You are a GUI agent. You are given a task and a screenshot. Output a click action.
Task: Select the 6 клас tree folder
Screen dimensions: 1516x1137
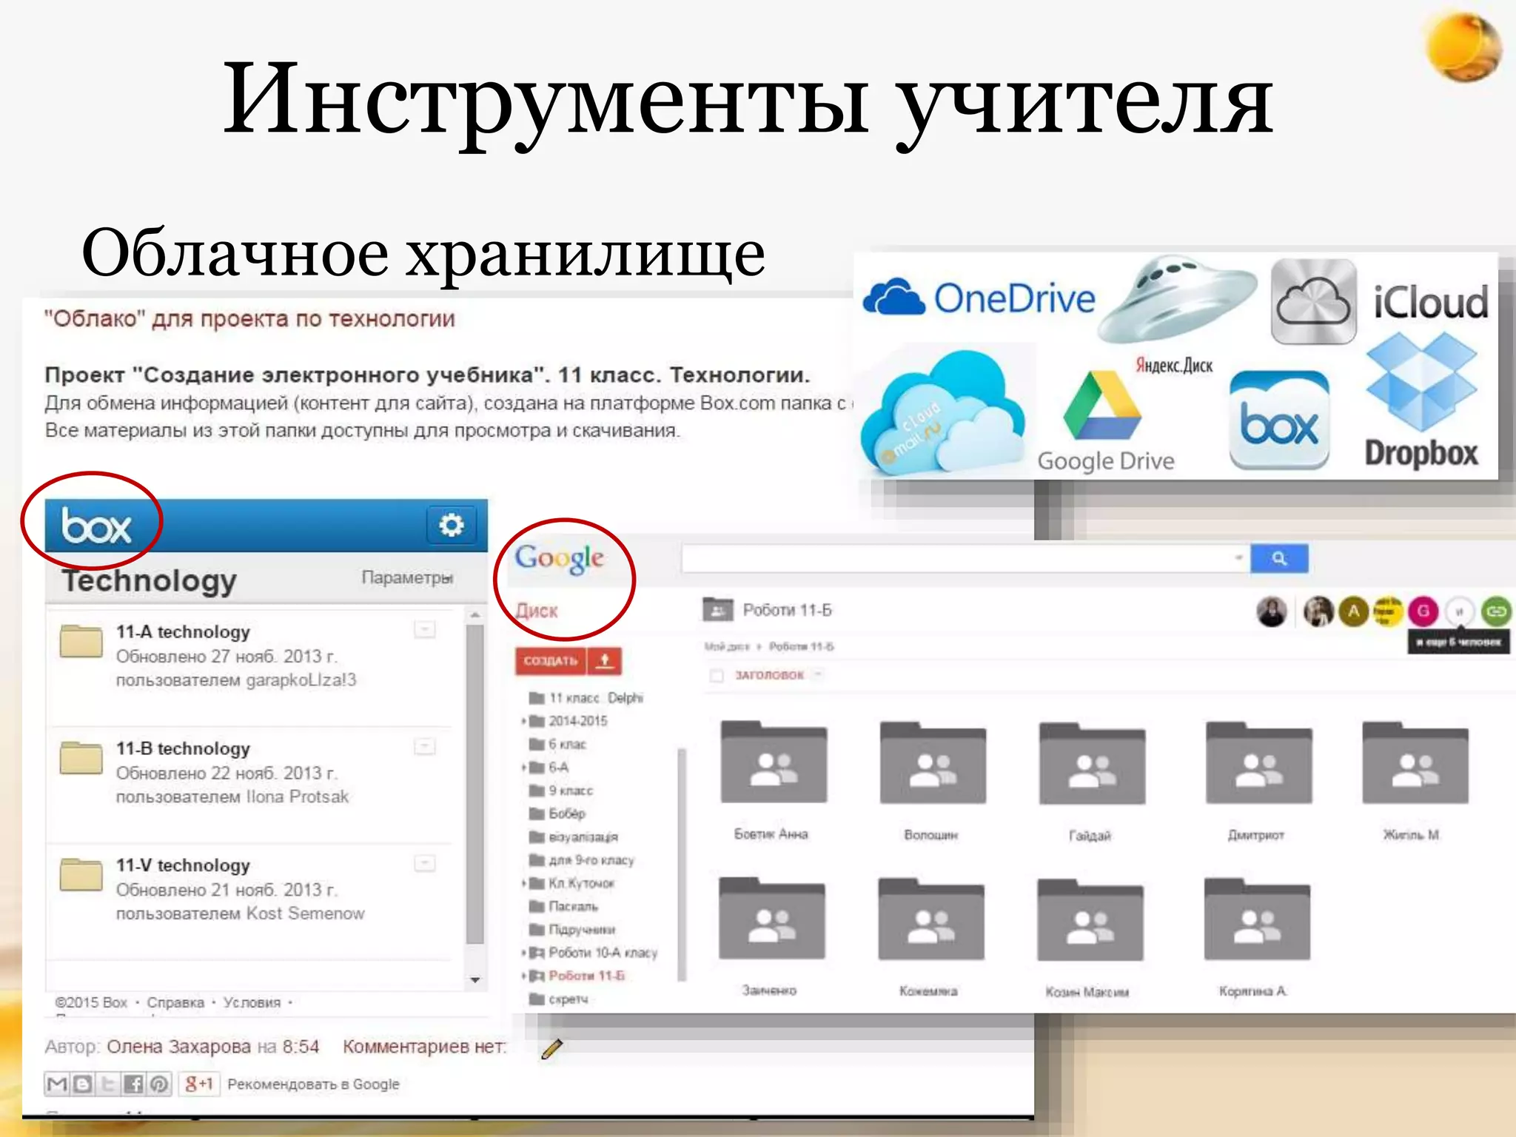[x=557, y=745]
